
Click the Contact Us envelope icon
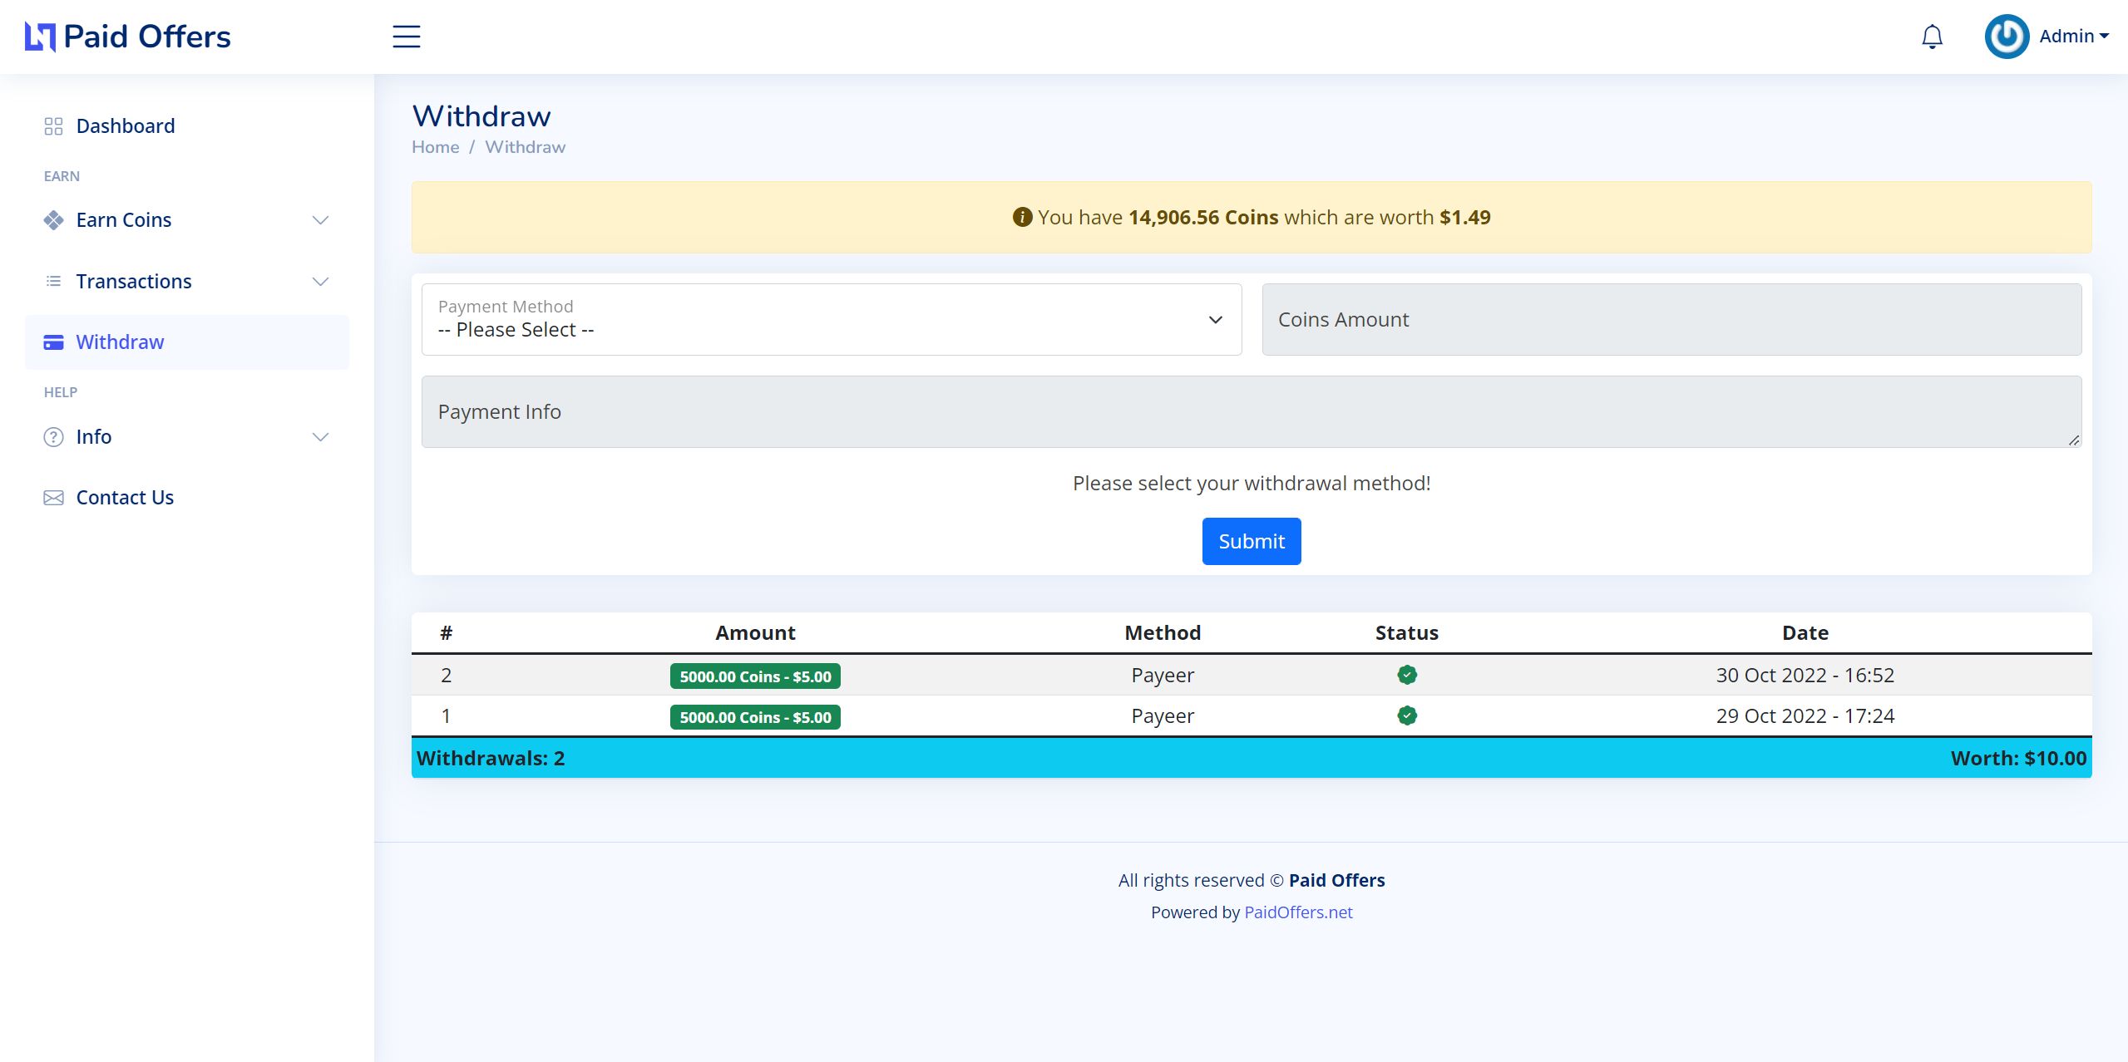(53, 498)
